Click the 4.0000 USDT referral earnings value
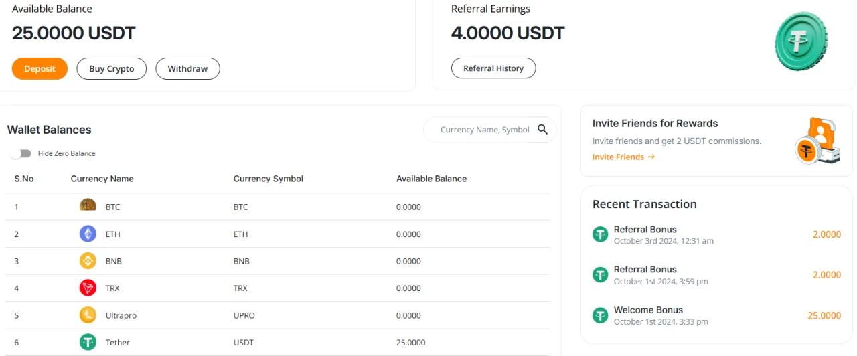The width and height of the screenshot is (857, 356). (508, 33)
